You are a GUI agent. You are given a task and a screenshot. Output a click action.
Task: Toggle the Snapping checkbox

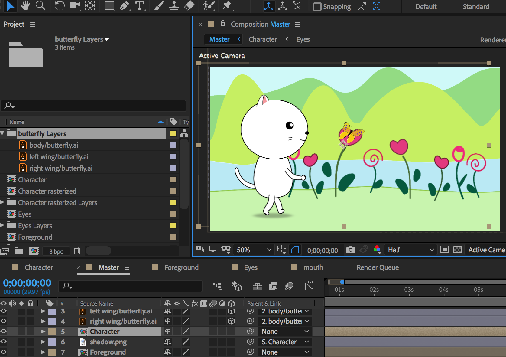pos(317,7)
